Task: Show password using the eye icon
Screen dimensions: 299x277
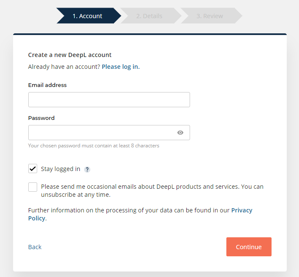Action: [x=180, y=133]
